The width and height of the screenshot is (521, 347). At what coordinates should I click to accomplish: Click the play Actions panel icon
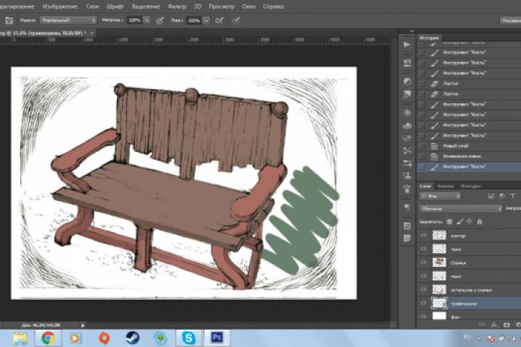(x=407, y=45)
